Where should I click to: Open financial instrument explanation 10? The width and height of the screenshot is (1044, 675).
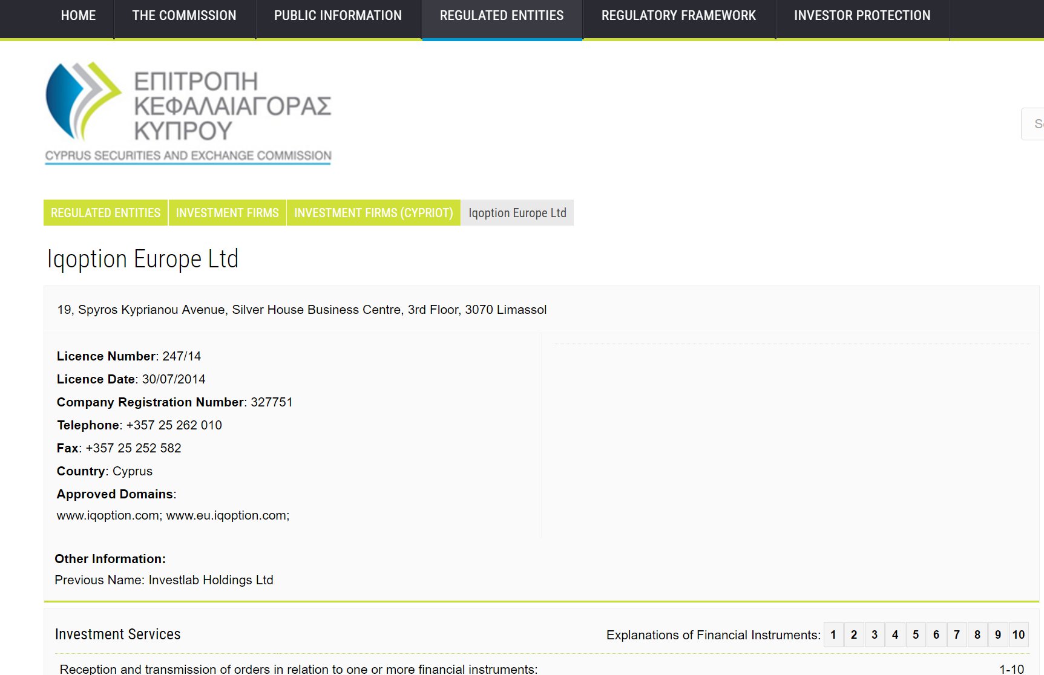(x=1019, y=635)
